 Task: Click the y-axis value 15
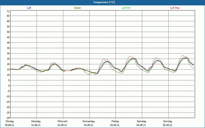[x=8, y=70]
